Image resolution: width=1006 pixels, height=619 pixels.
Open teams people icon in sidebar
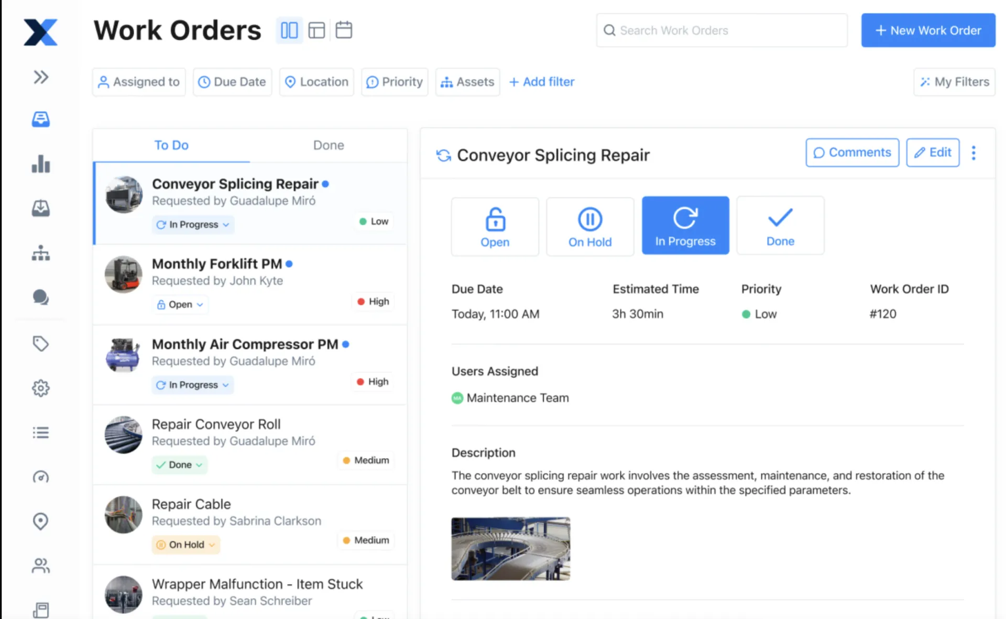(41, 566)
